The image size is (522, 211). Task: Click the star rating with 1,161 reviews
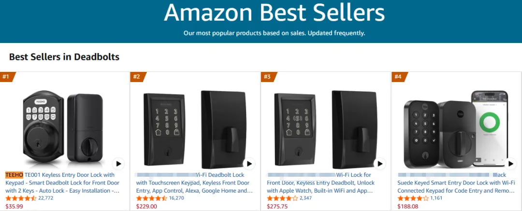pyautogui.click(x=413, y=198)
